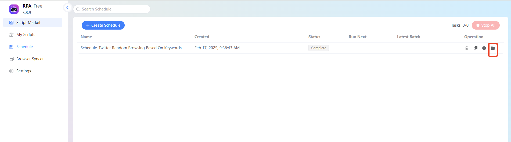Open Settings from the sidebar
Screen dimensions: 511x142
(x=24, y=71)
